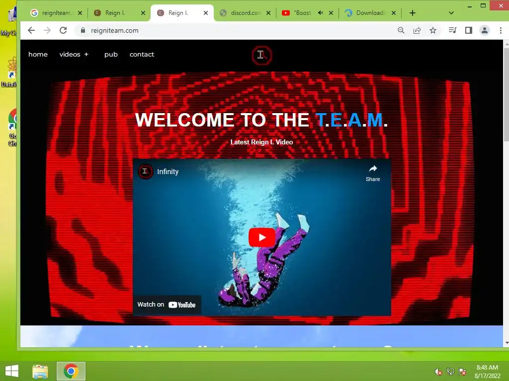
Task: Open the Infinity video title link
Action: click(168, 172)
